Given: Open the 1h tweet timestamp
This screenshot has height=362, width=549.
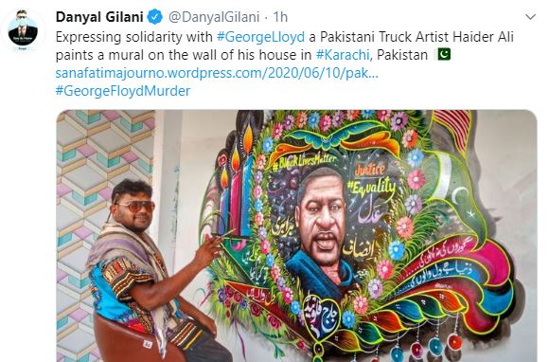Looking at the screenshot, I should click(280, 17).
